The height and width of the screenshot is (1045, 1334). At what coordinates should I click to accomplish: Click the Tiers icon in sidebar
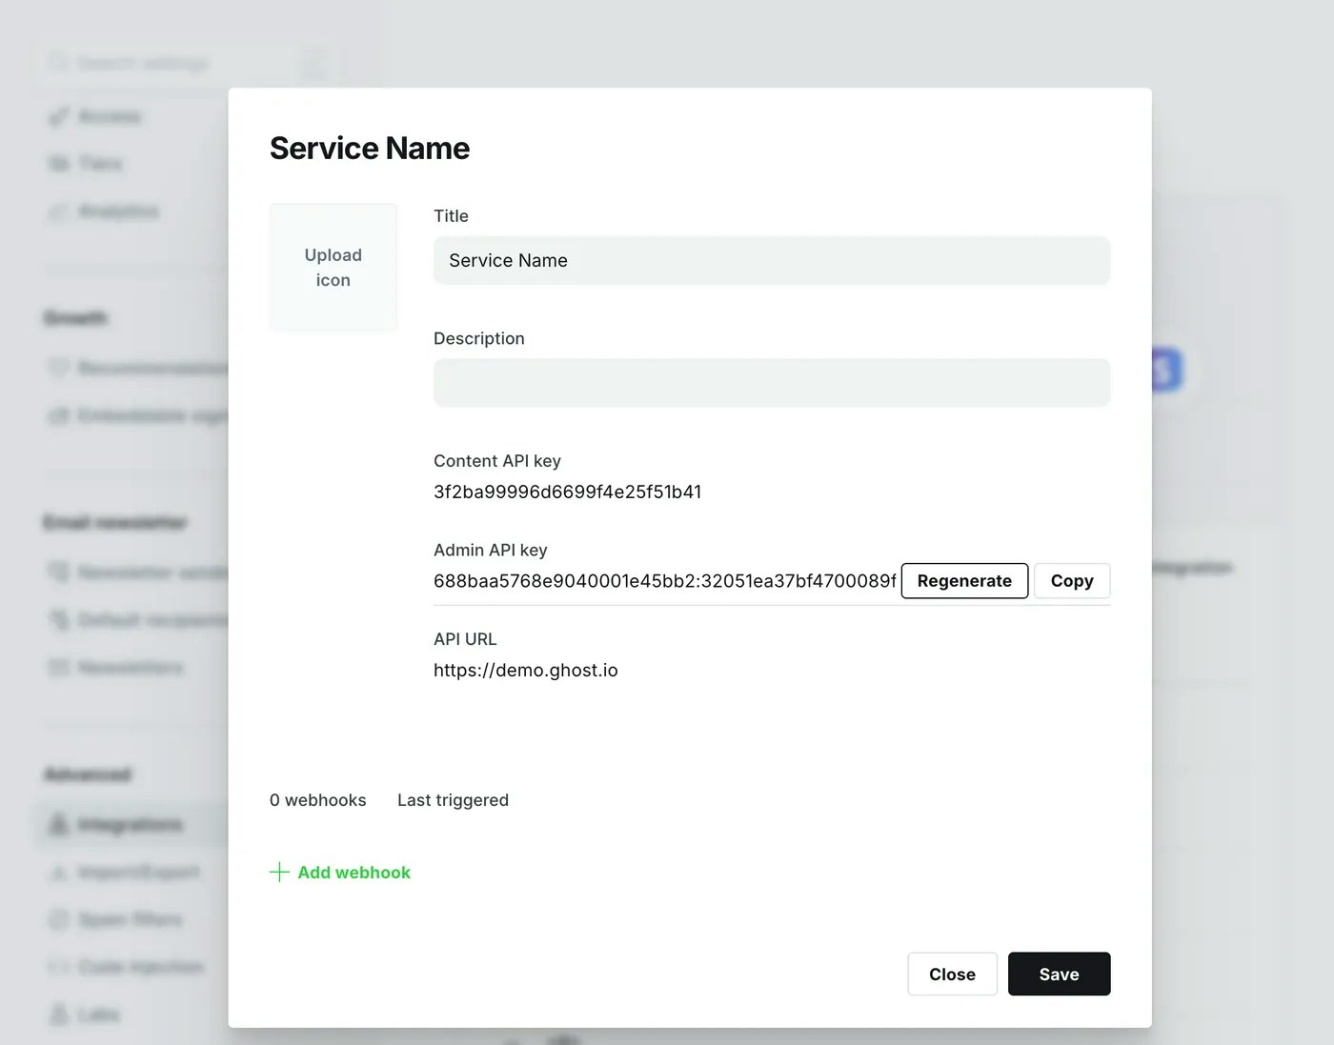[58, 164]
